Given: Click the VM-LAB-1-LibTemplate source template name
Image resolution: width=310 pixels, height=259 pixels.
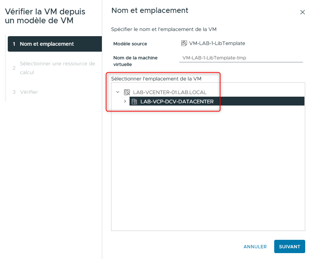Looking at the screenshot, I should 217,43.
